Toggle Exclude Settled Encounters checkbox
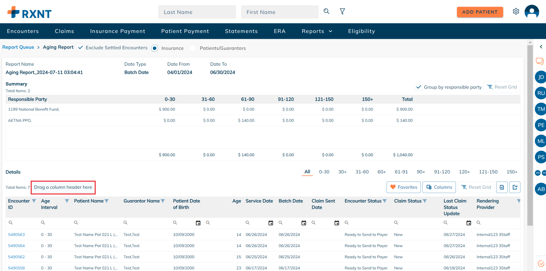 [81, 48]
